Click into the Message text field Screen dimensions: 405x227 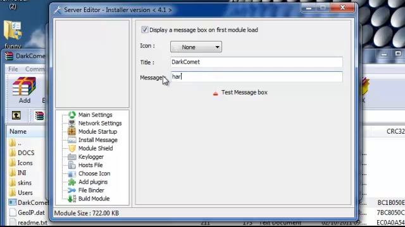pos(256,77)
